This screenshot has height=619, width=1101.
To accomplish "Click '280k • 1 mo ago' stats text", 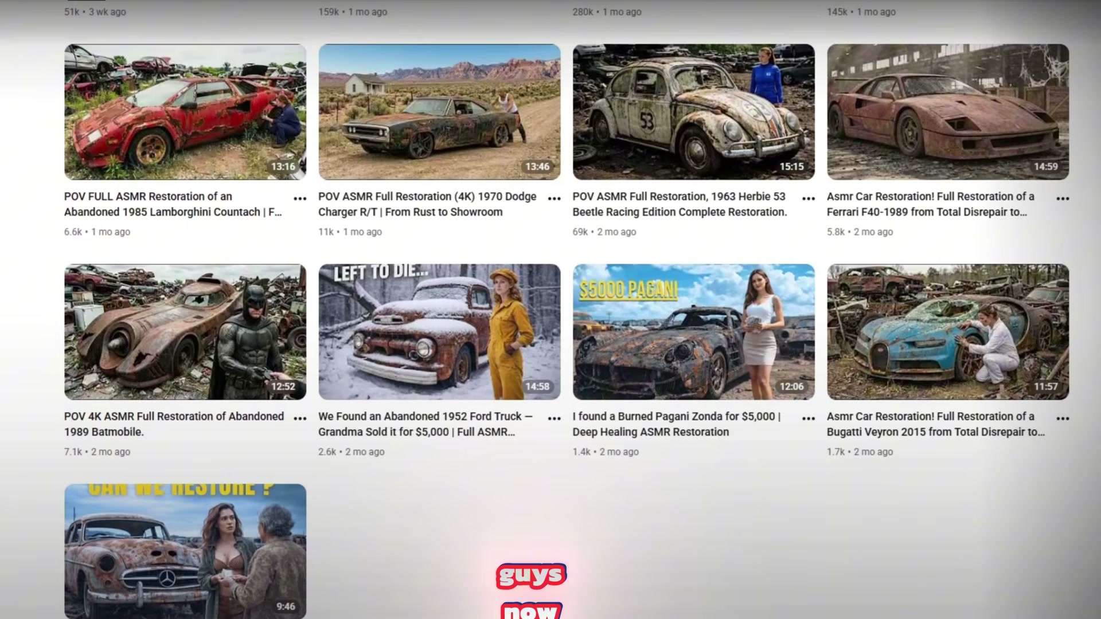I will click(607, 12).
